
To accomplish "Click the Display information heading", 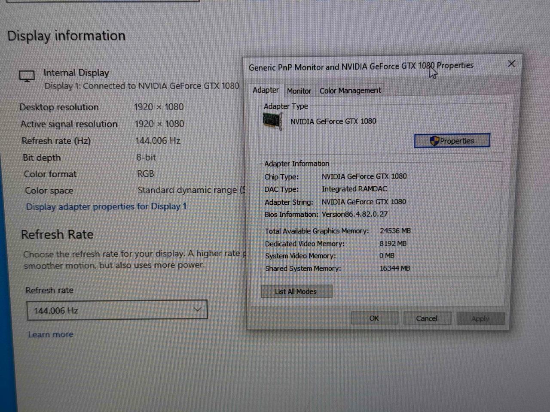I will (x=66, y=36).
